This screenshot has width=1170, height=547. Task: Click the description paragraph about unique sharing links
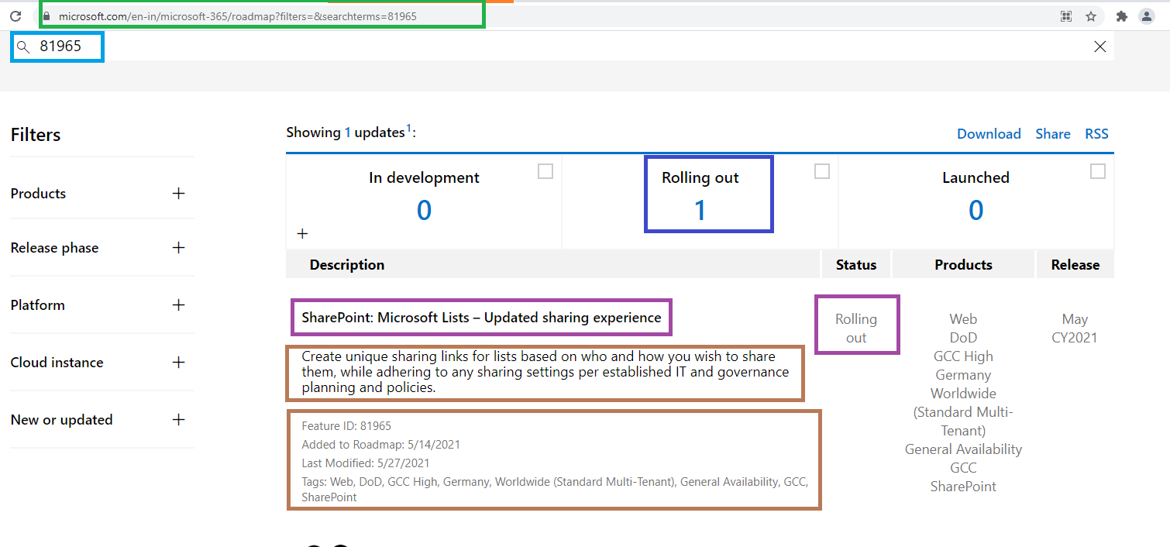point(545,372)
